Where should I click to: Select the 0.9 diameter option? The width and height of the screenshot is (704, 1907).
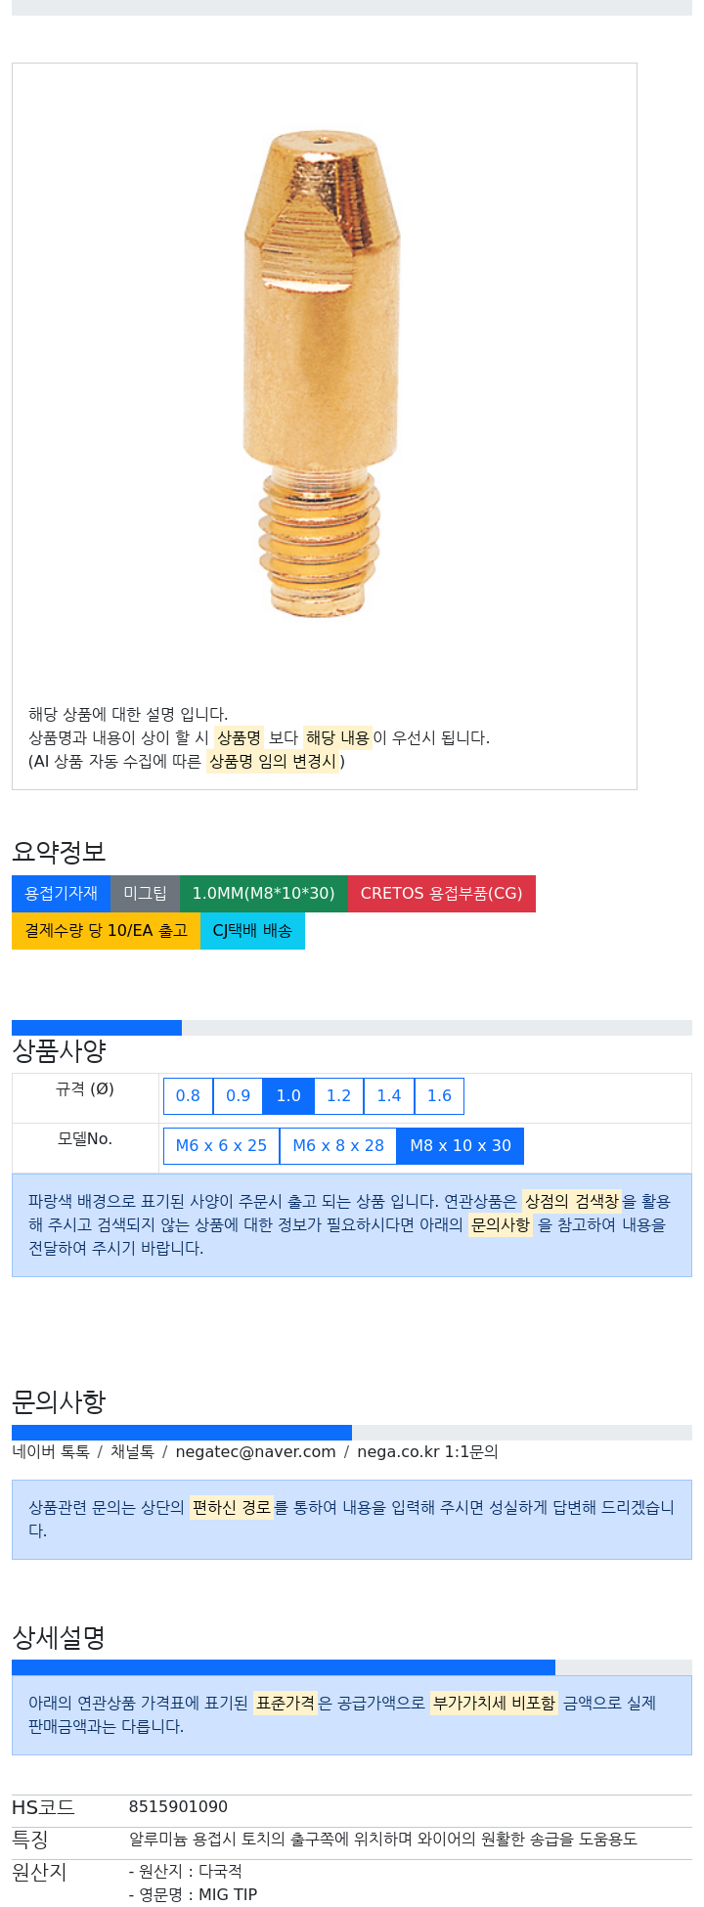point(239,1096)
